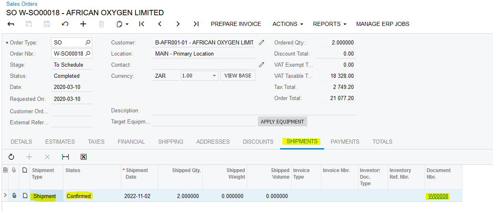Viewport: 493px width, 212px height.
Task: Open clipboard dropdown arrow in toolbar
Action: coord(127,24)
